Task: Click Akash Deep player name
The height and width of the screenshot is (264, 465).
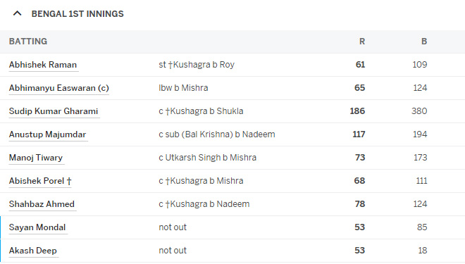Action: pos(33,251)
